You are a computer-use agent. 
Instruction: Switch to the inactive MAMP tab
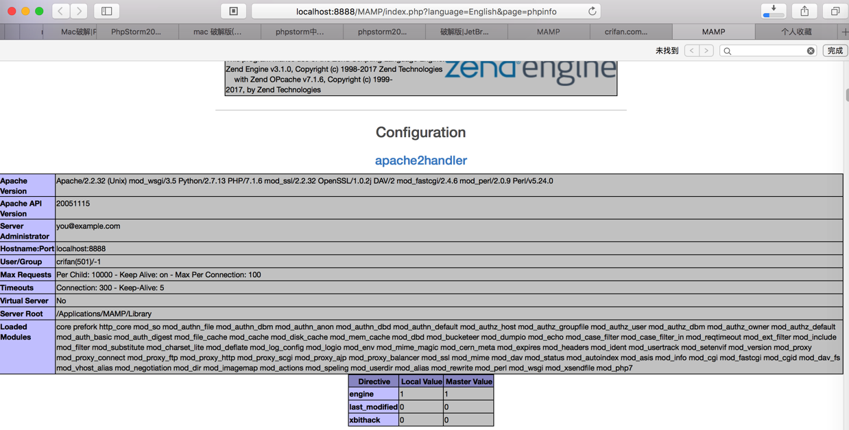pyautogui.click(x=549, y=32)
